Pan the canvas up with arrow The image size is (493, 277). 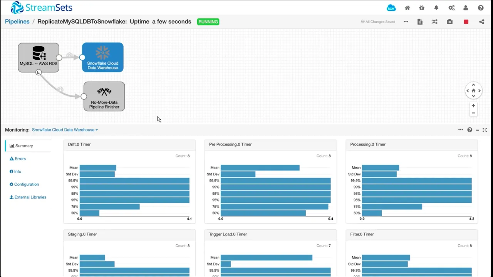[473, 85]
